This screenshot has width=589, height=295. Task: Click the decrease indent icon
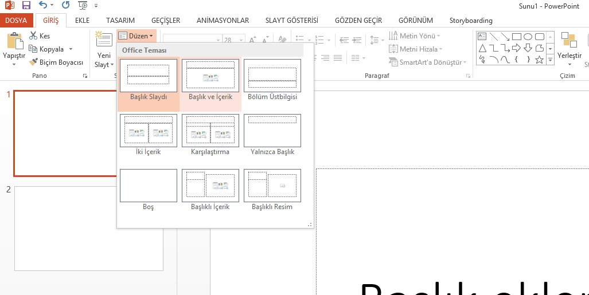(x=344, y=40)
